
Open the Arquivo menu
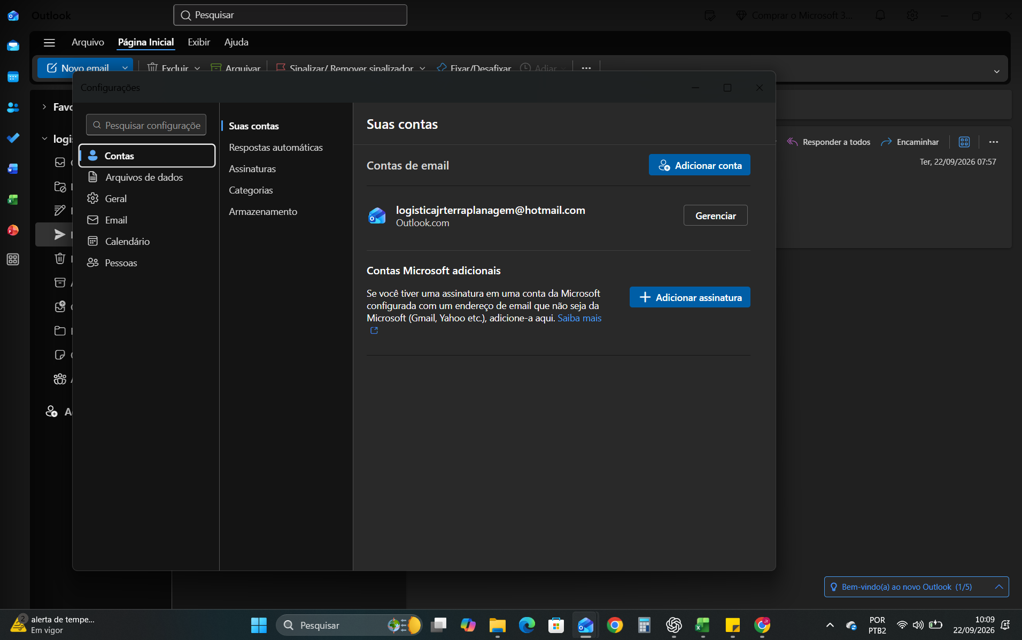click(88, 42)
